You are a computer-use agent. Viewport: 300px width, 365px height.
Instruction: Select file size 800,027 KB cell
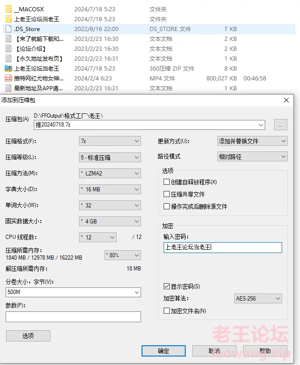(221, 78)
